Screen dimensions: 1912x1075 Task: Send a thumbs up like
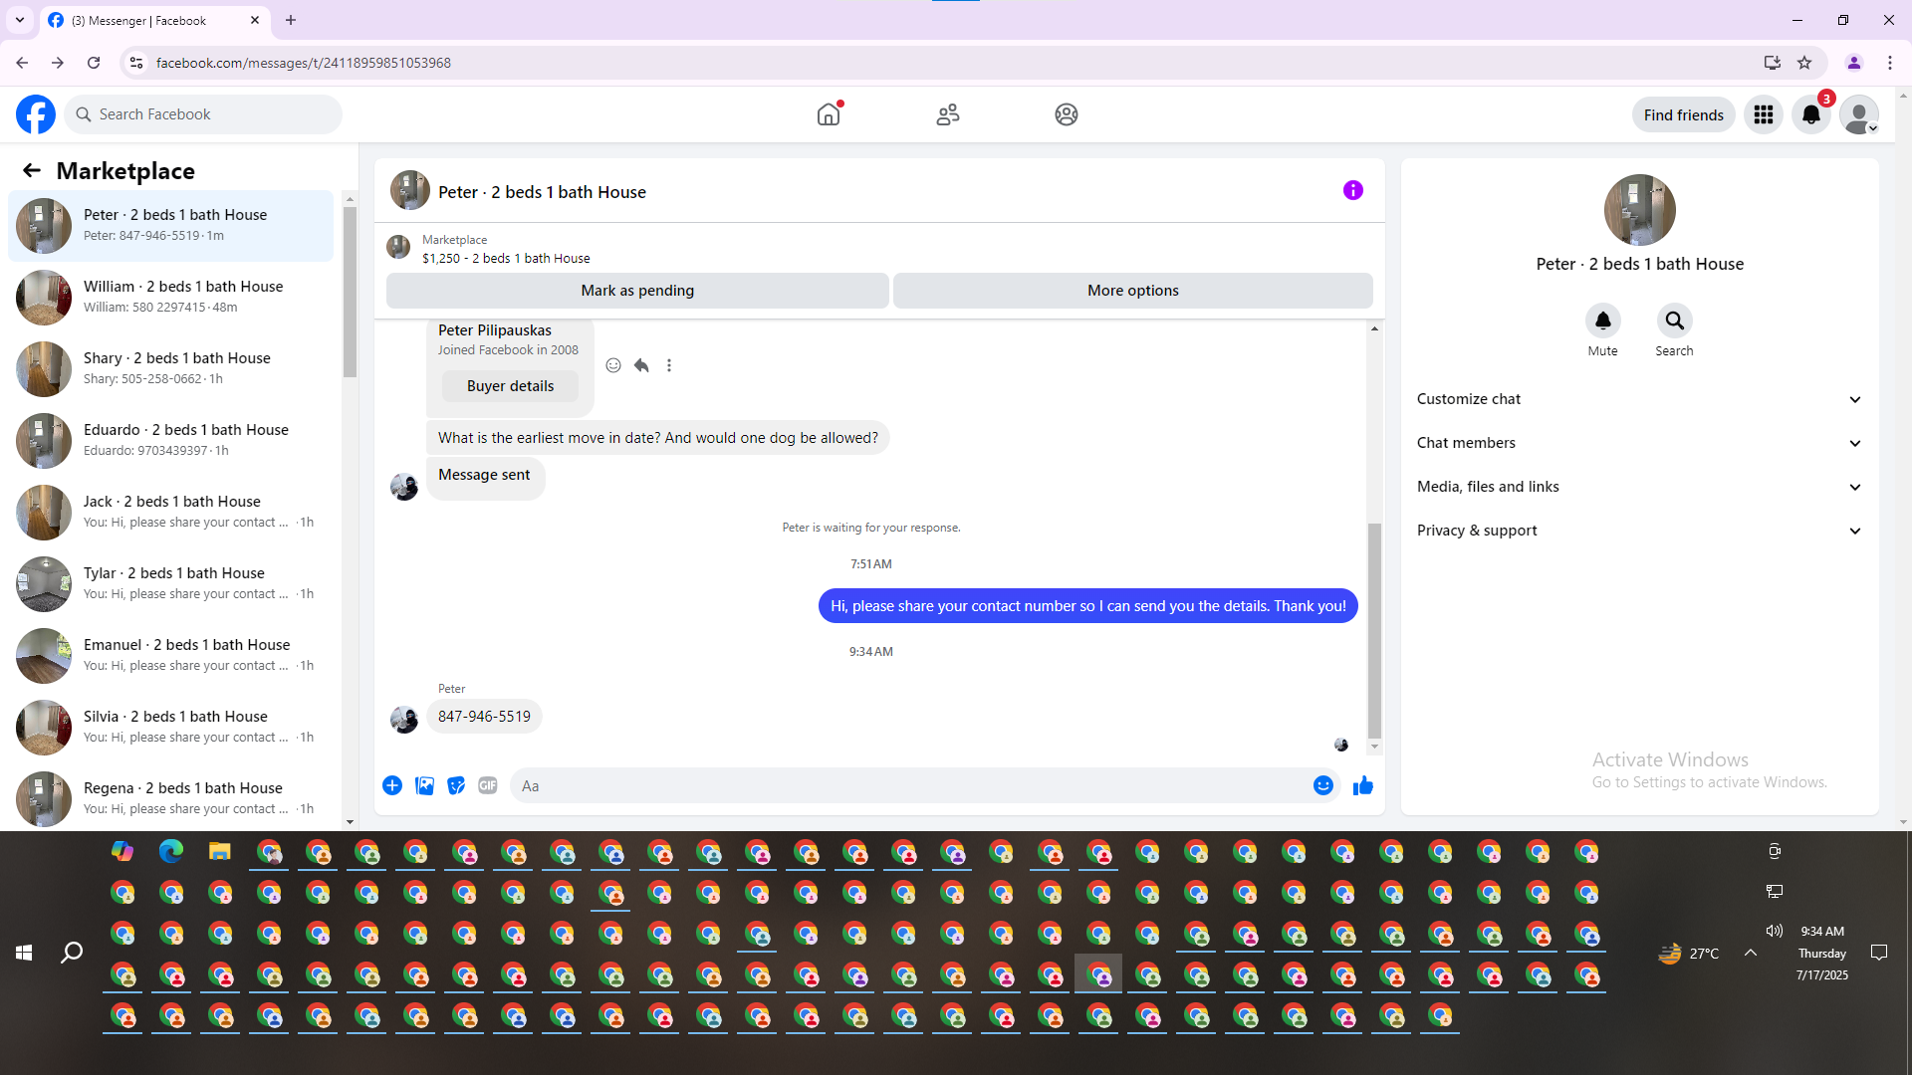click(1363, 785)
